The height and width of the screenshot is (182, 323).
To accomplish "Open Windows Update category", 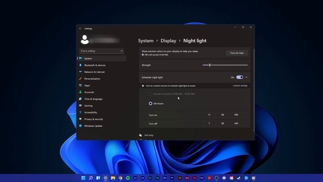I will click(x=101, y=126).
